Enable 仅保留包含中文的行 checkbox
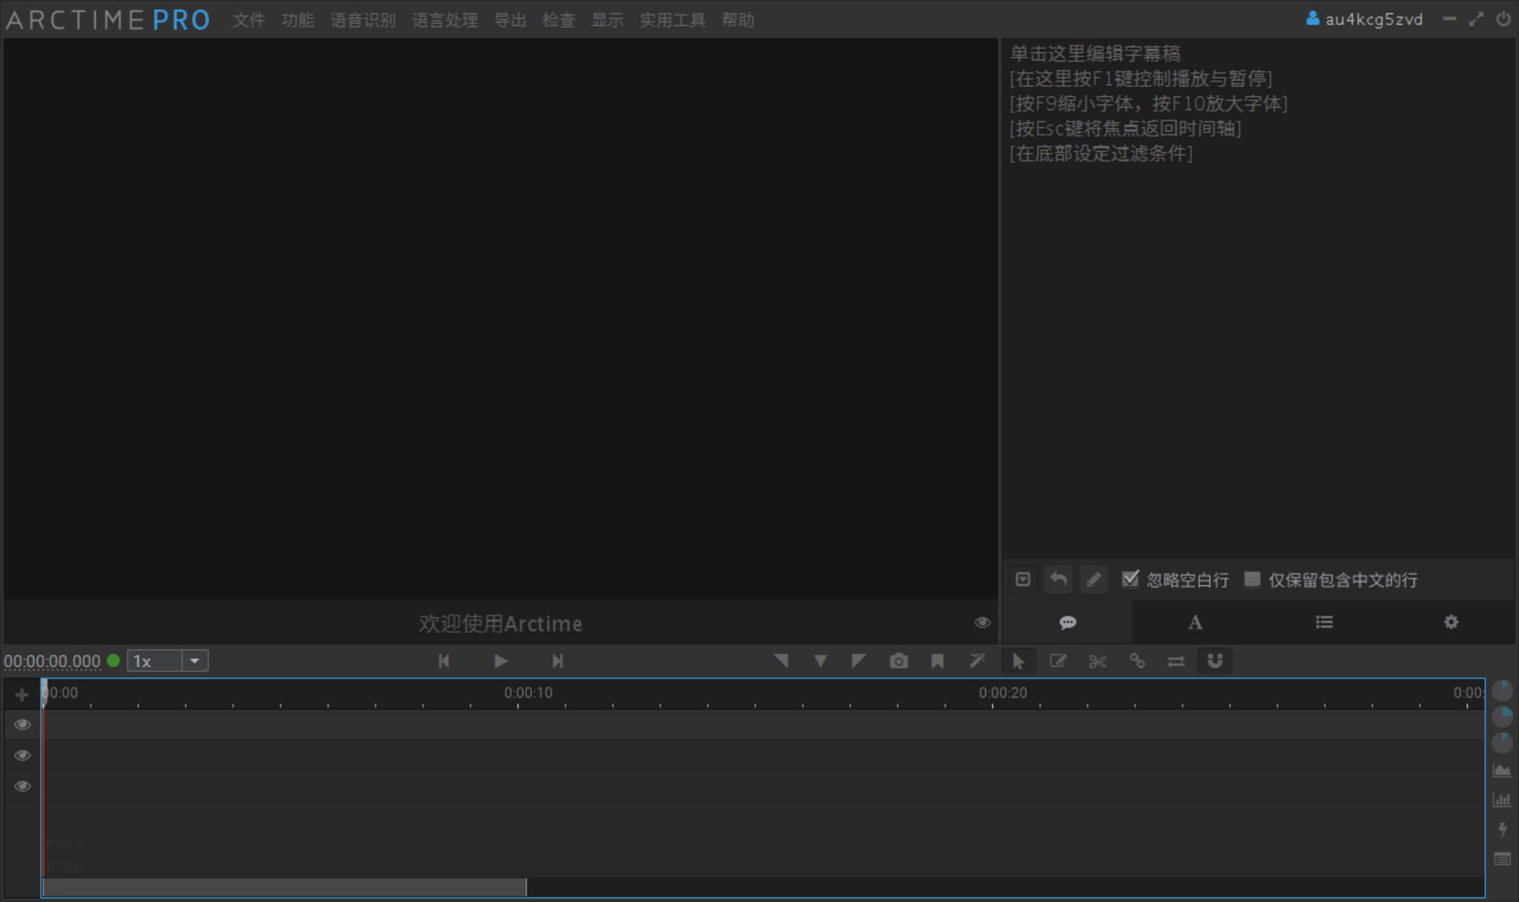 tap(1252, 579)
